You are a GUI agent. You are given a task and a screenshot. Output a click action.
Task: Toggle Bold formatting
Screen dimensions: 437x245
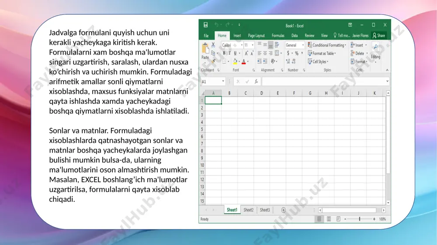click(224, 53)
